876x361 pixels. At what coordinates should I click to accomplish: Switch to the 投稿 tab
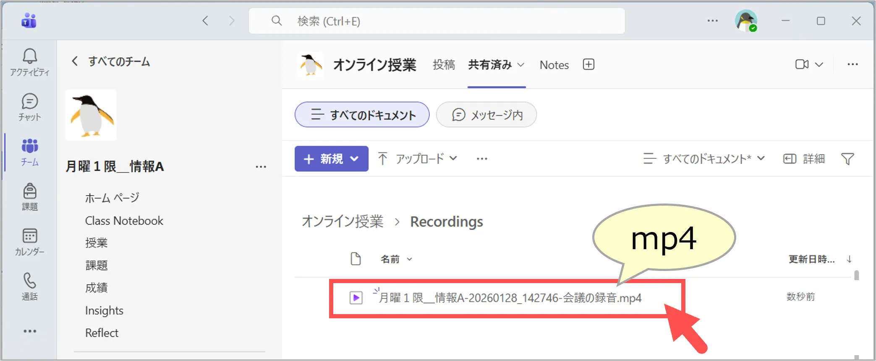[x=444, y=65]
